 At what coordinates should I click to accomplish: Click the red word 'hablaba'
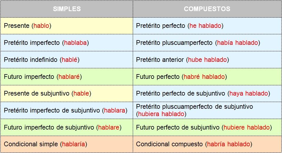[75, 43]
